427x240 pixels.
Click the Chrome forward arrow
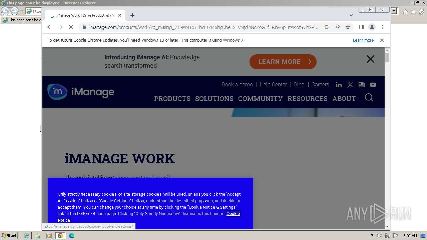tap(60, 27)
